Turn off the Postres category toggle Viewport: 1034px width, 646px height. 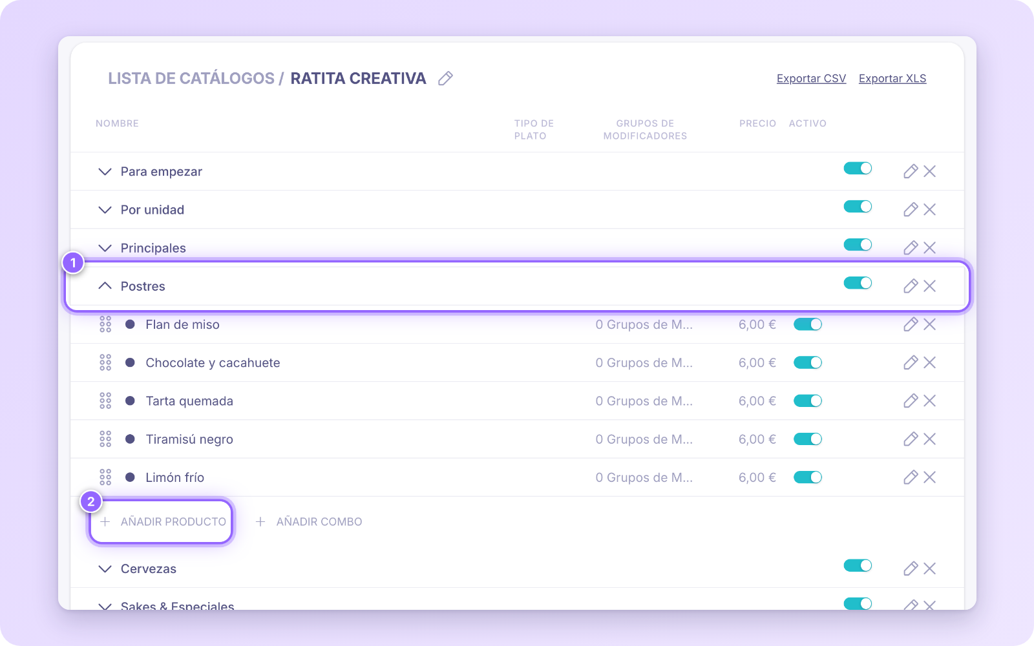click(858, 283)
